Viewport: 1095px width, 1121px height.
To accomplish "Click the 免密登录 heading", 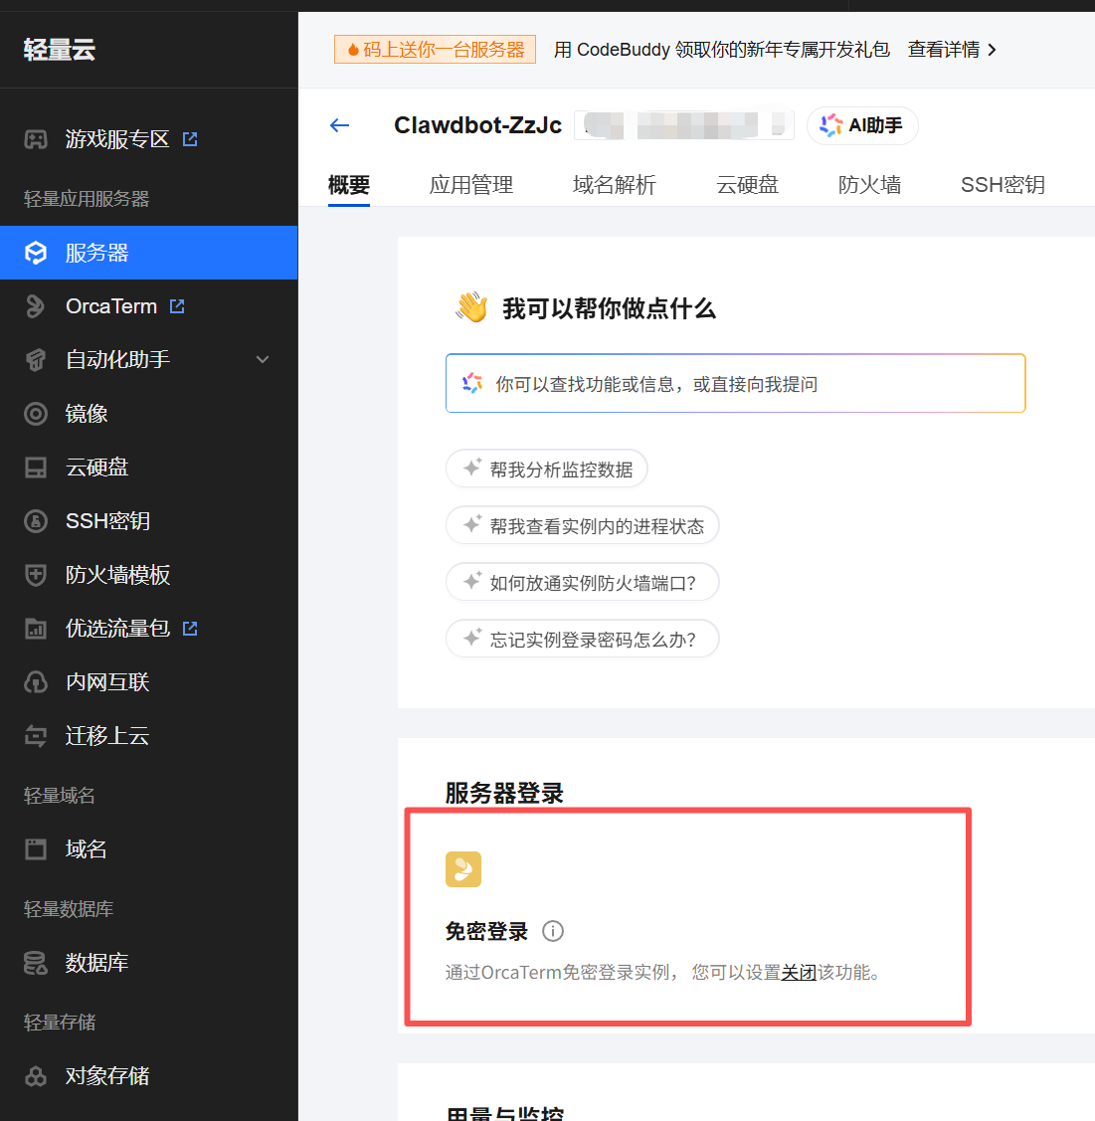I will click(486, 931).
